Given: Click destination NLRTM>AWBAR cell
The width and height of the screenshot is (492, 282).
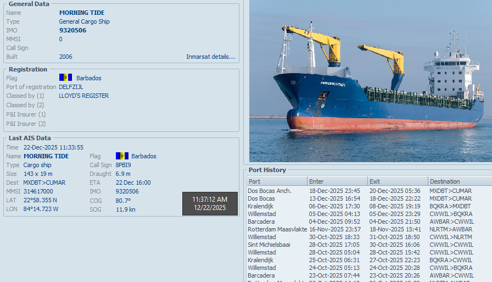Looking at the screenshot, I should coord(451,229).
